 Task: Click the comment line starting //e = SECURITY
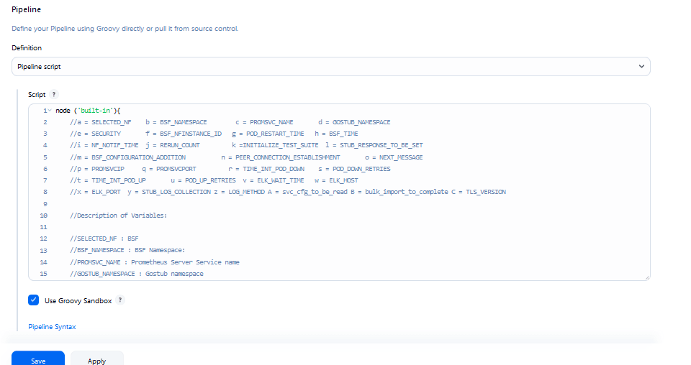(x=214, y=134)
